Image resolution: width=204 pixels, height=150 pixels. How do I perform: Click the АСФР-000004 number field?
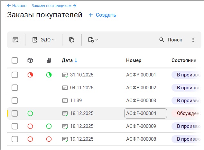point(145,113)
